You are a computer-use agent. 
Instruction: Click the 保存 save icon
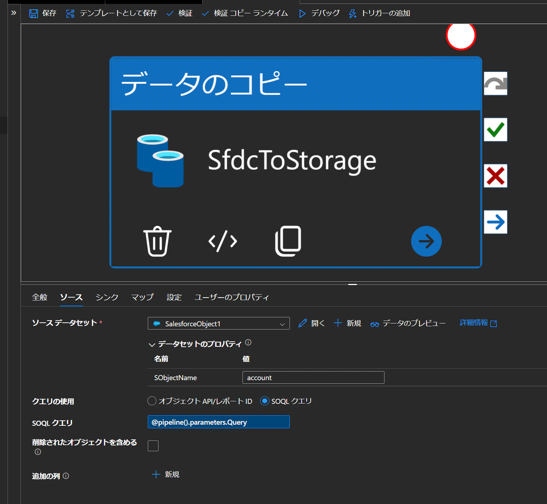(x=33, y=14)
